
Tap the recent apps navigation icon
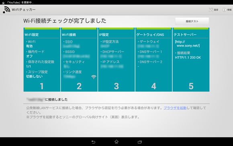pyautogui.click(x=140, y=142)
